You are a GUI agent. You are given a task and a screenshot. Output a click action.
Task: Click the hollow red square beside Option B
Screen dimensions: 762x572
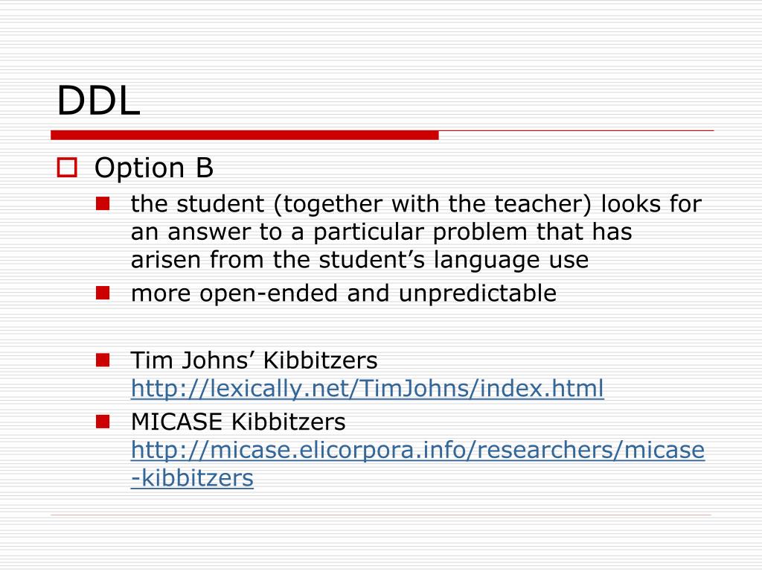click(67, 168)
